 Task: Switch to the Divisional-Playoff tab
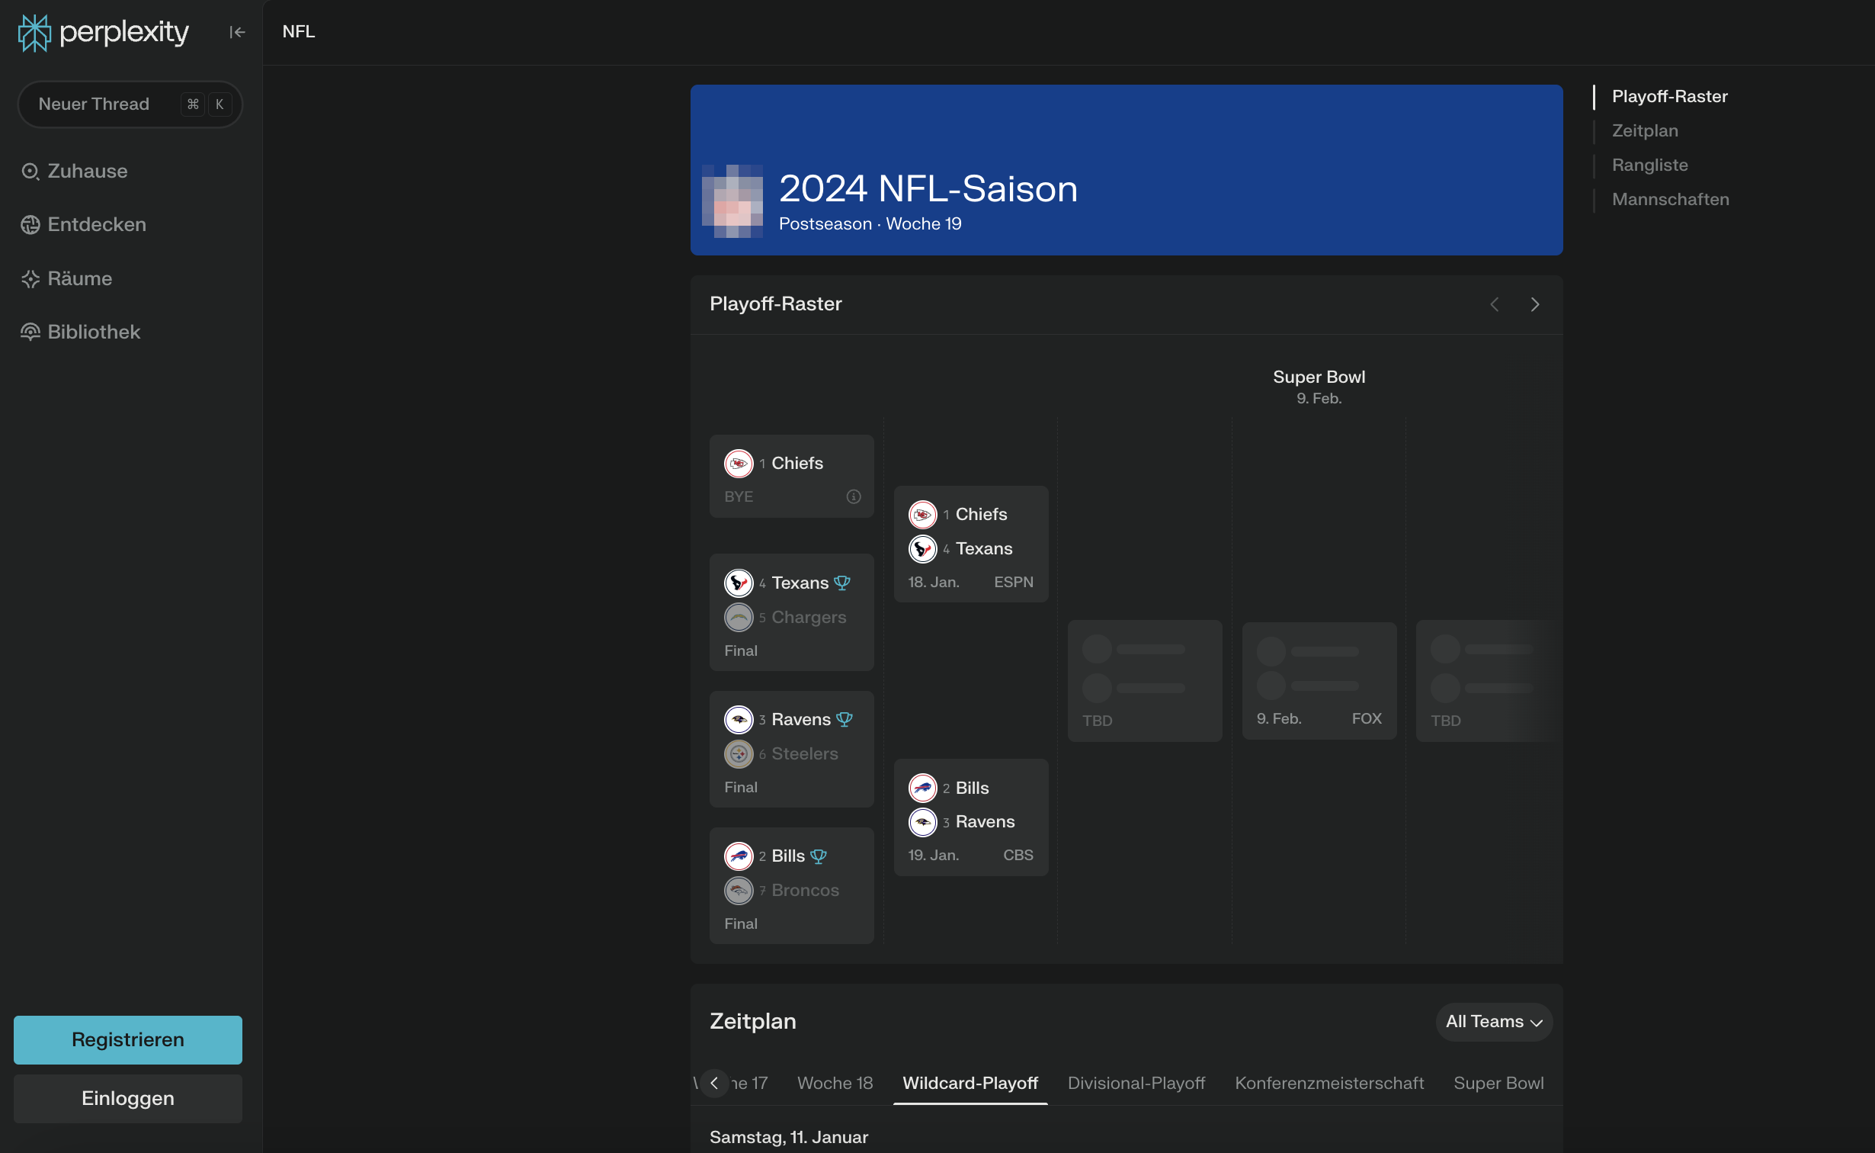click(x=1136, y=1083)
